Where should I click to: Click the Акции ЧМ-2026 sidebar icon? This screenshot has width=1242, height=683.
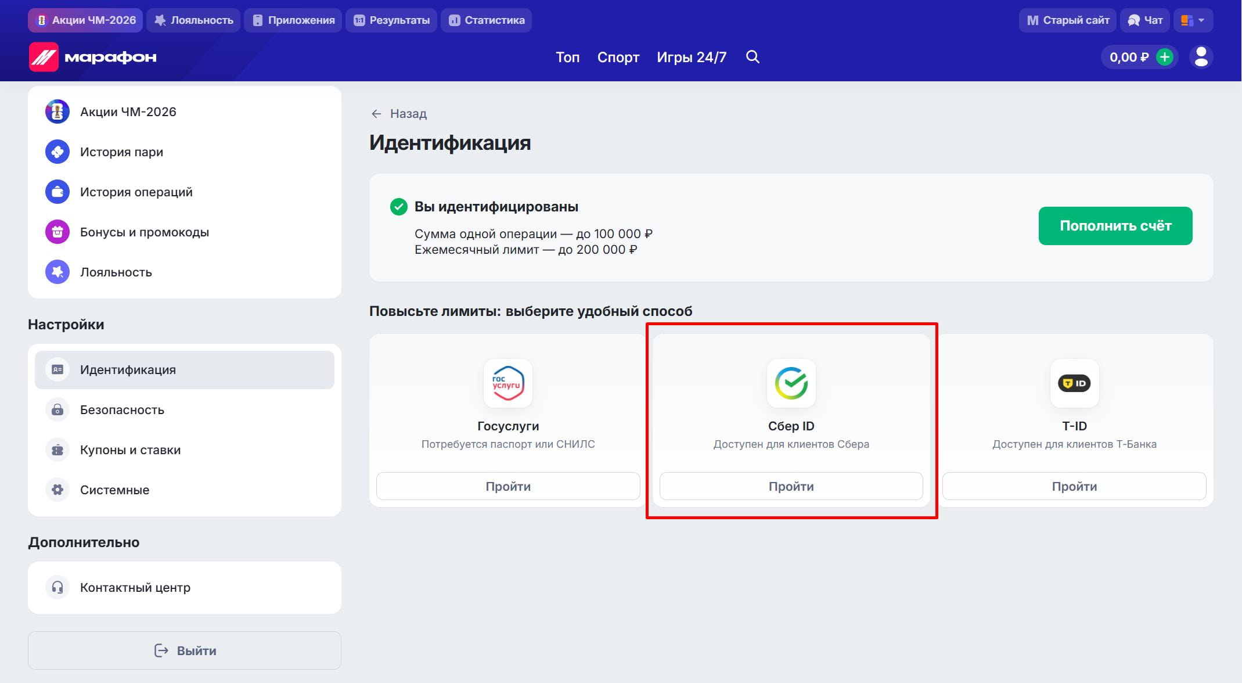point(57,112)
